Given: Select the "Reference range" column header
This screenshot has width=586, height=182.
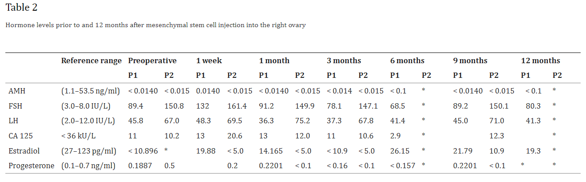Looking at the screenshot, I should (91, 61).
